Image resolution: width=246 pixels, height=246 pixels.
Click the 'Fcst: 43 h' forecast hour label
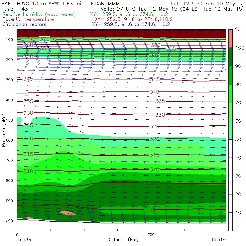click(x=17, y=9)
